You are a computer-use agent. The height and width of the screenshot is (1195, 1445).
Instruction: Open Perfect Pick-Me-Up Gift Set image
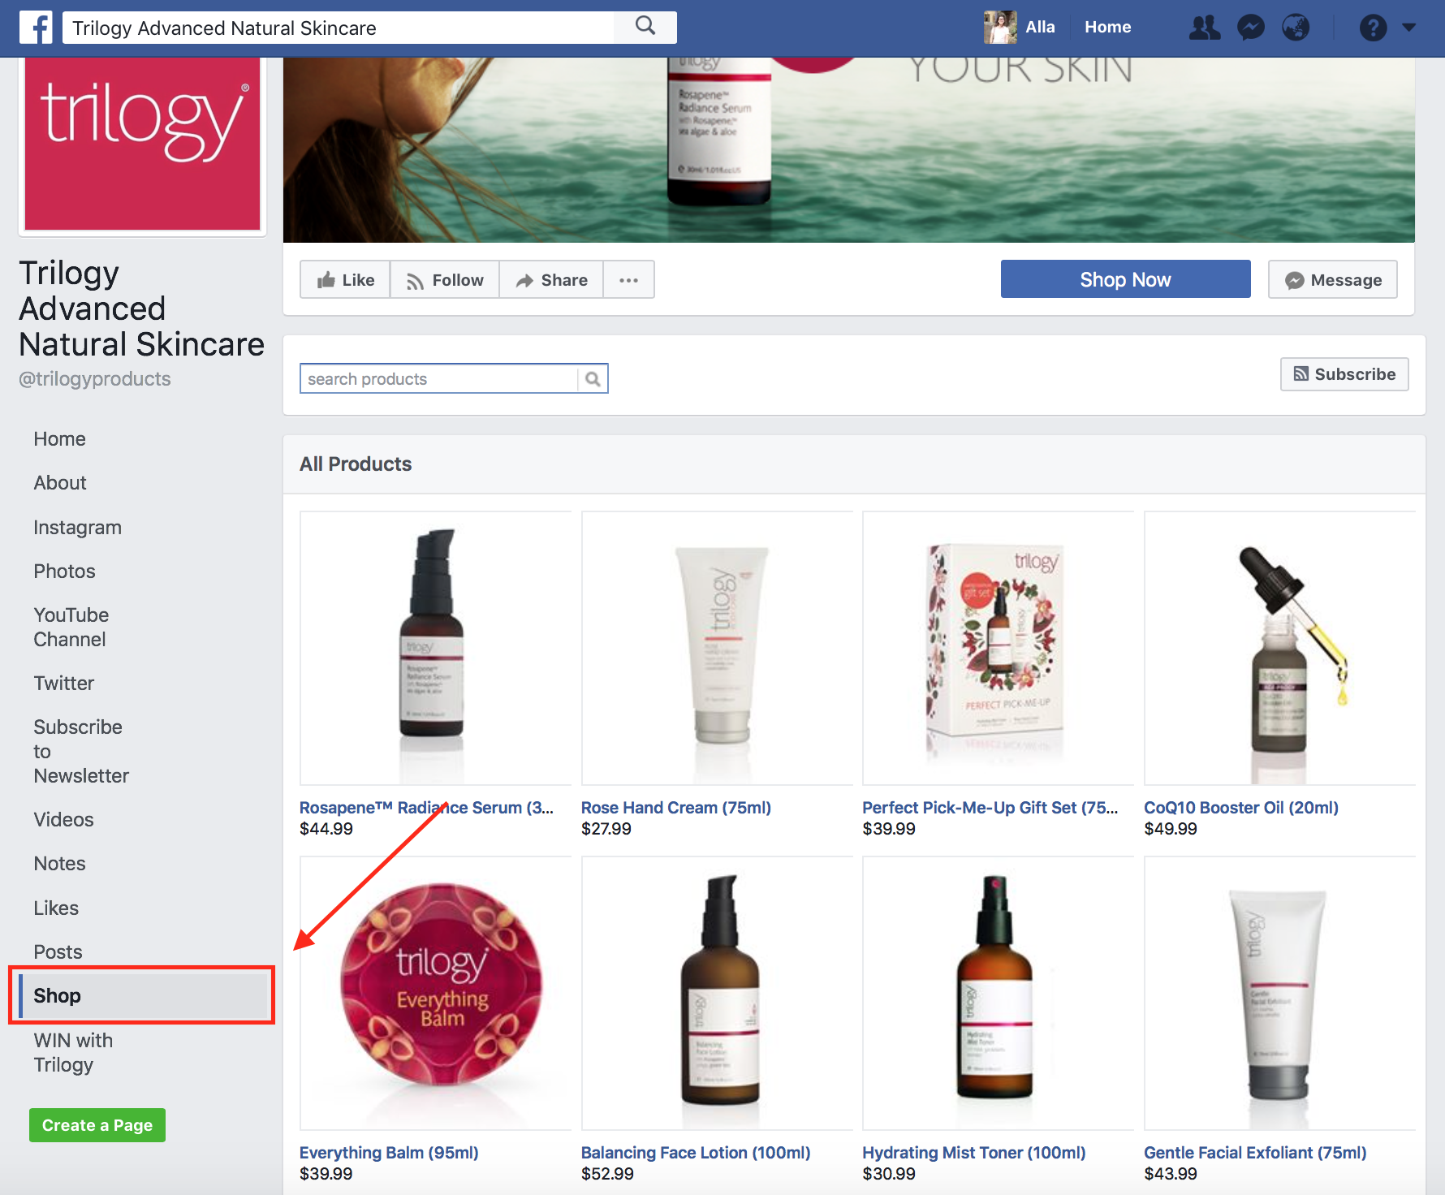(998, 648)
